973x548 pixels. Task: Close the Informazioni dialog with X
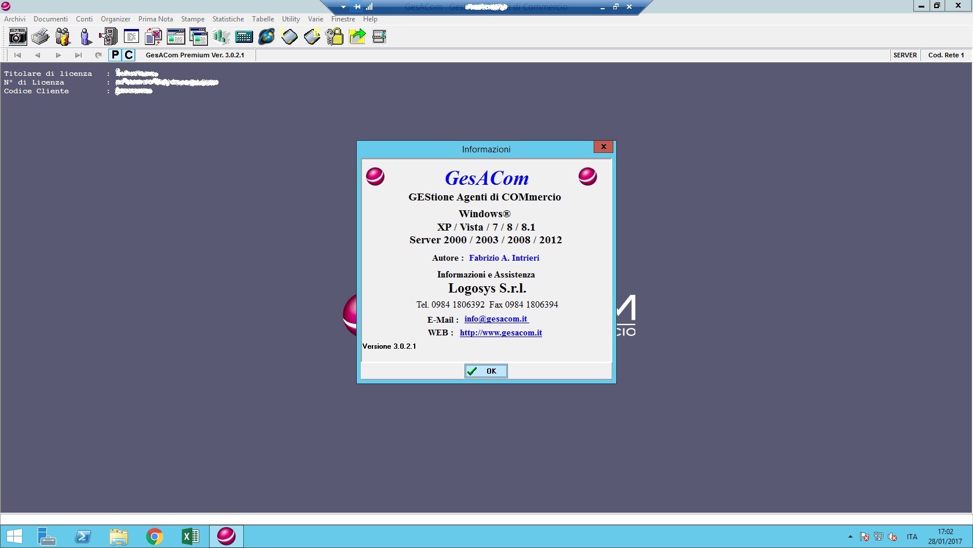pos(603,147)
